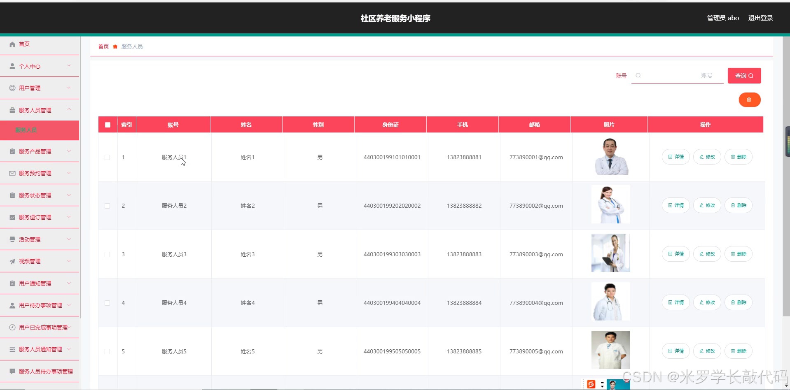This screenshot has height=390, width=790.
Task: Click the icon beside 用户通知管理
Action: pyautogui.click(x=12, y=283)
